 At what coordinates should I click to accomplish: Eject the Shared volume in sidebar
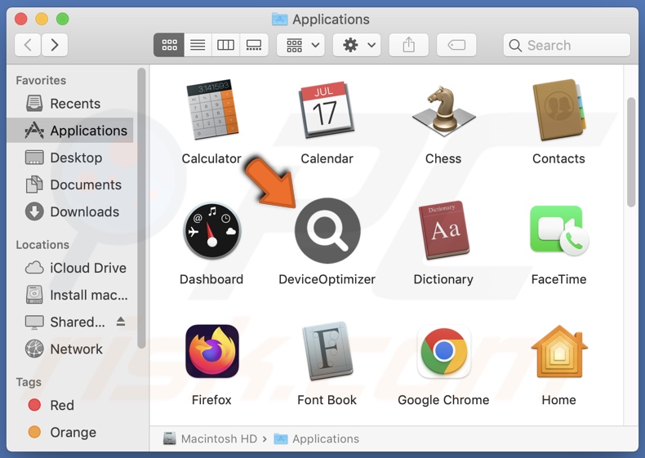(121, 322)
